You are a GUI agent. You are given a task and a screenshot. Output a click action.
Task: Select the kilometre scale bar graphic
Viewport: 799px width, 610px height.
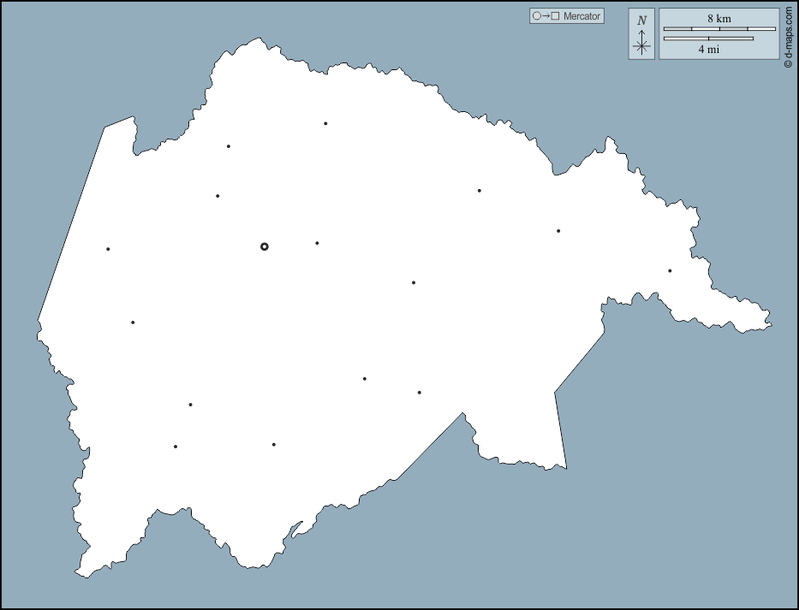pos(719,28)
